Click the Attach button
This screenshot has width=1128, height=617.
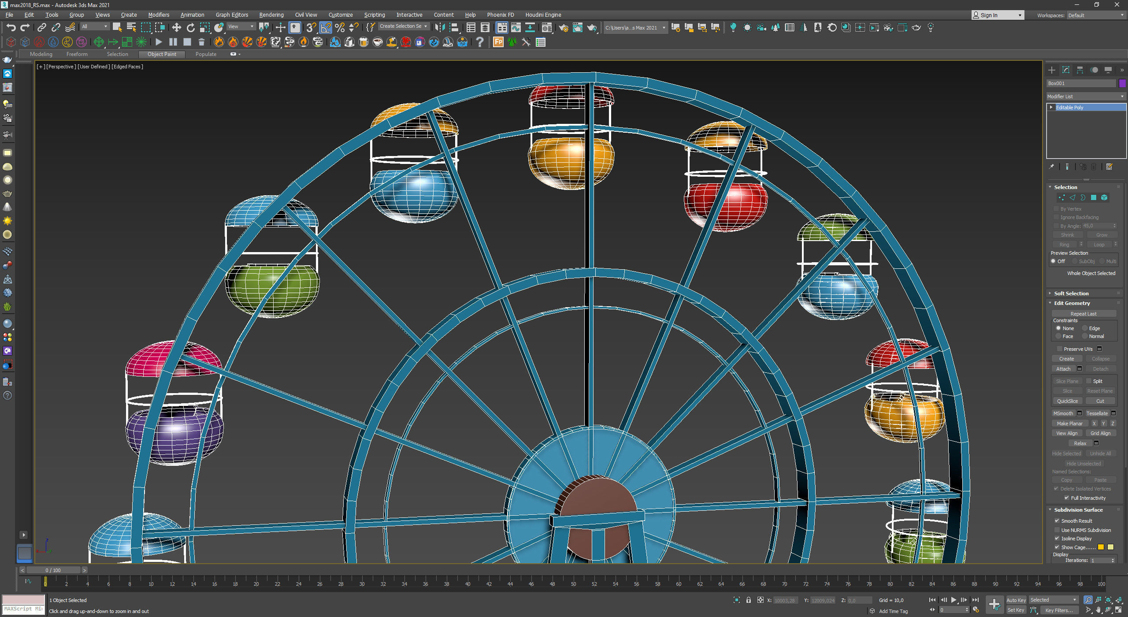(1063, 369)
